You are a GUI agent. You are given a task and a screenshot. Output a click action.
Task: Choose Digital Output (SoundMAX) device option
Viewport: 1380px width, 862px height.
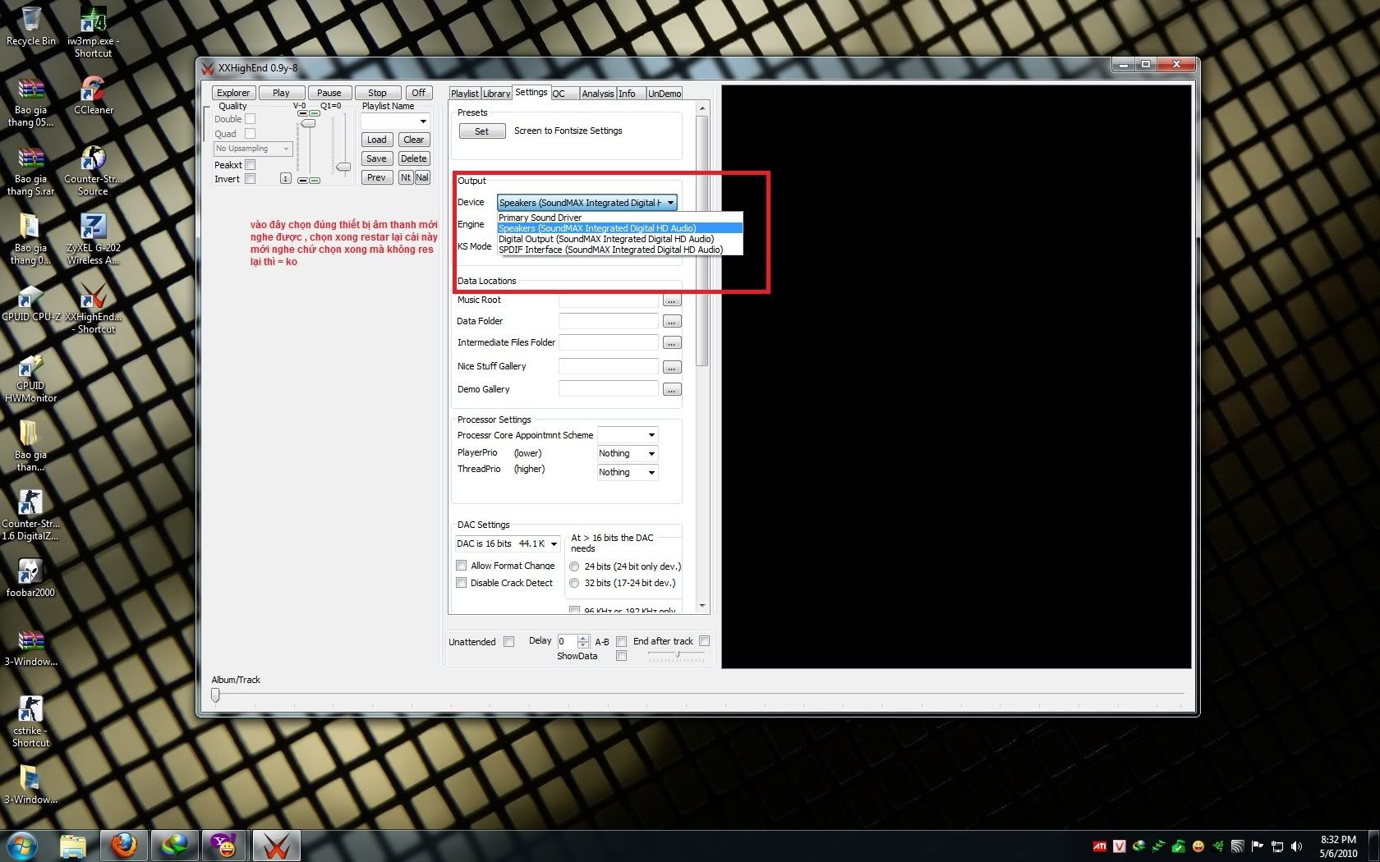(x=620, y=239)
